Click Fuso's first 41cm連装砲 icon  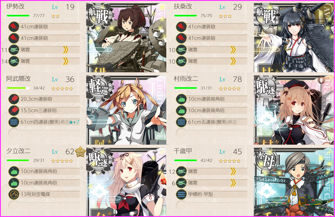(181, 27)
